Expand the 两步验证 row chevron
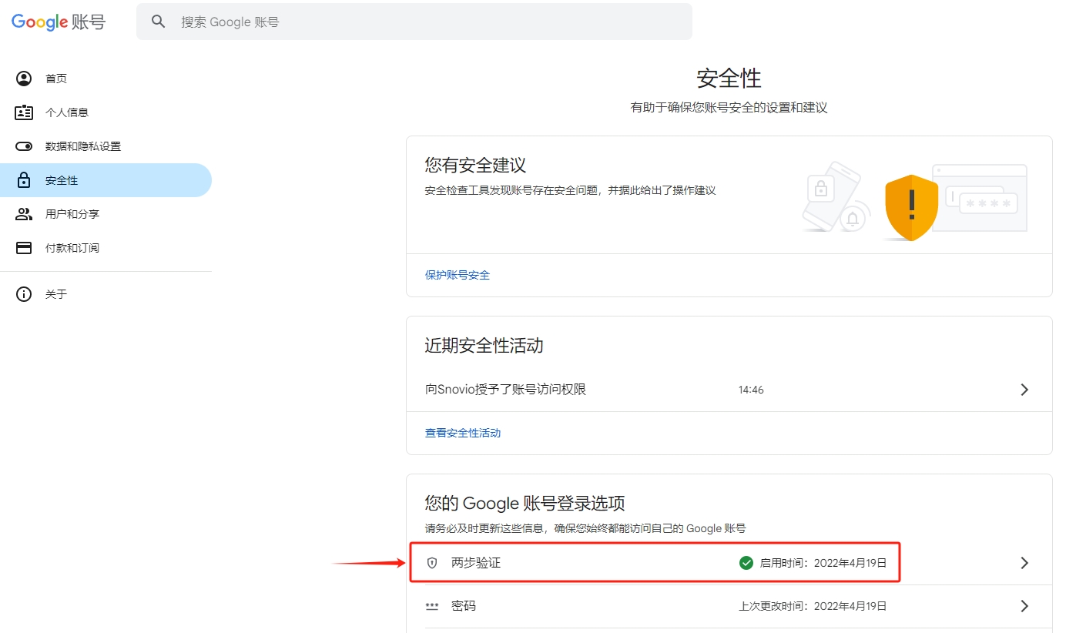This screenshot has width=1086, height=633. pos(1024,563)
